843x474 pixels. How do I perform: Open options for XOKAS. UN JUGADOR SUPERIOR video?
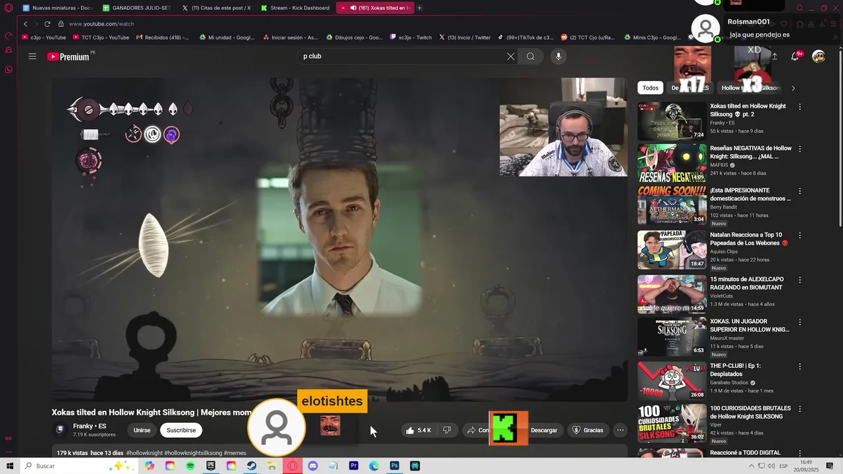click(x=800, y=322)
